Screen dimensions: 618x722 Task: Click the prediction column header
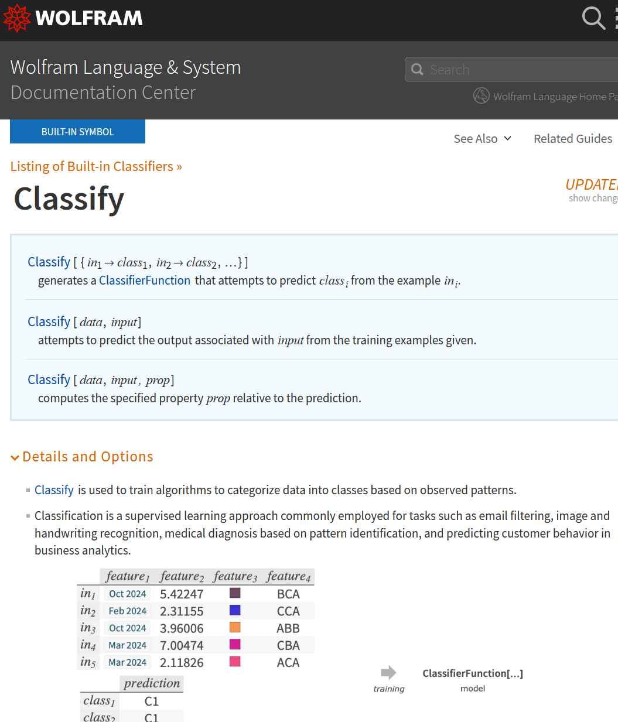click(152, 683)
